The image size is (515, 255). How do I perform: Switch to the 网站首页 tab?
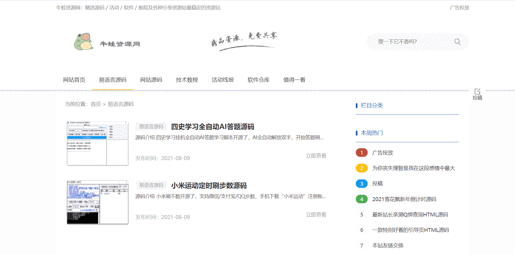(74, 80)
